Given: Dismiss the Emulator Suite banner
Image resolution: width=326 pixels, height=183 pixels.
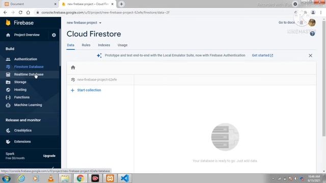Looking at the screenshot, I should (310, 55).
